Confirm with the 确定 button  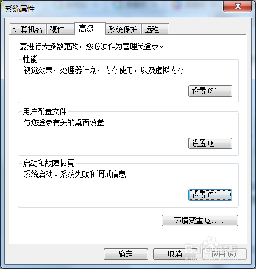[x=126, y=254]
